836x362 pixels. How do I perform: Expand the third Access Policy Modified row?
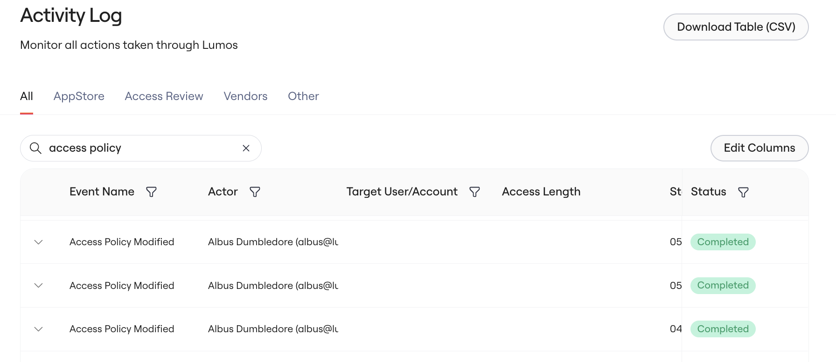coord(39,329)
